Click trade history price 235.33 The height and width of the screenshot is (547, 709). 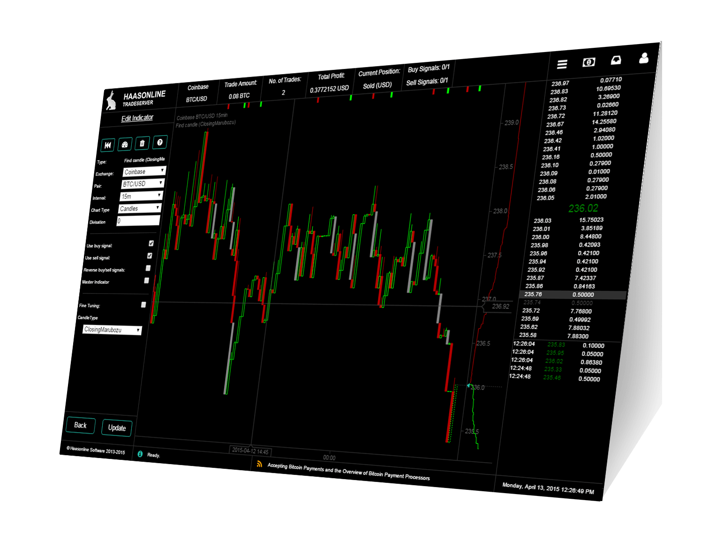point(553,369)
